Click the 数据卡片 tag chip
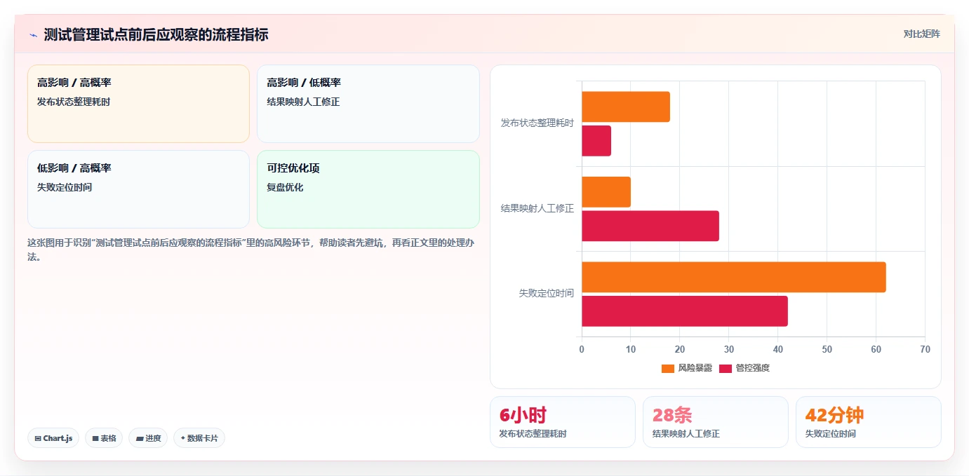 coord(199,438)
